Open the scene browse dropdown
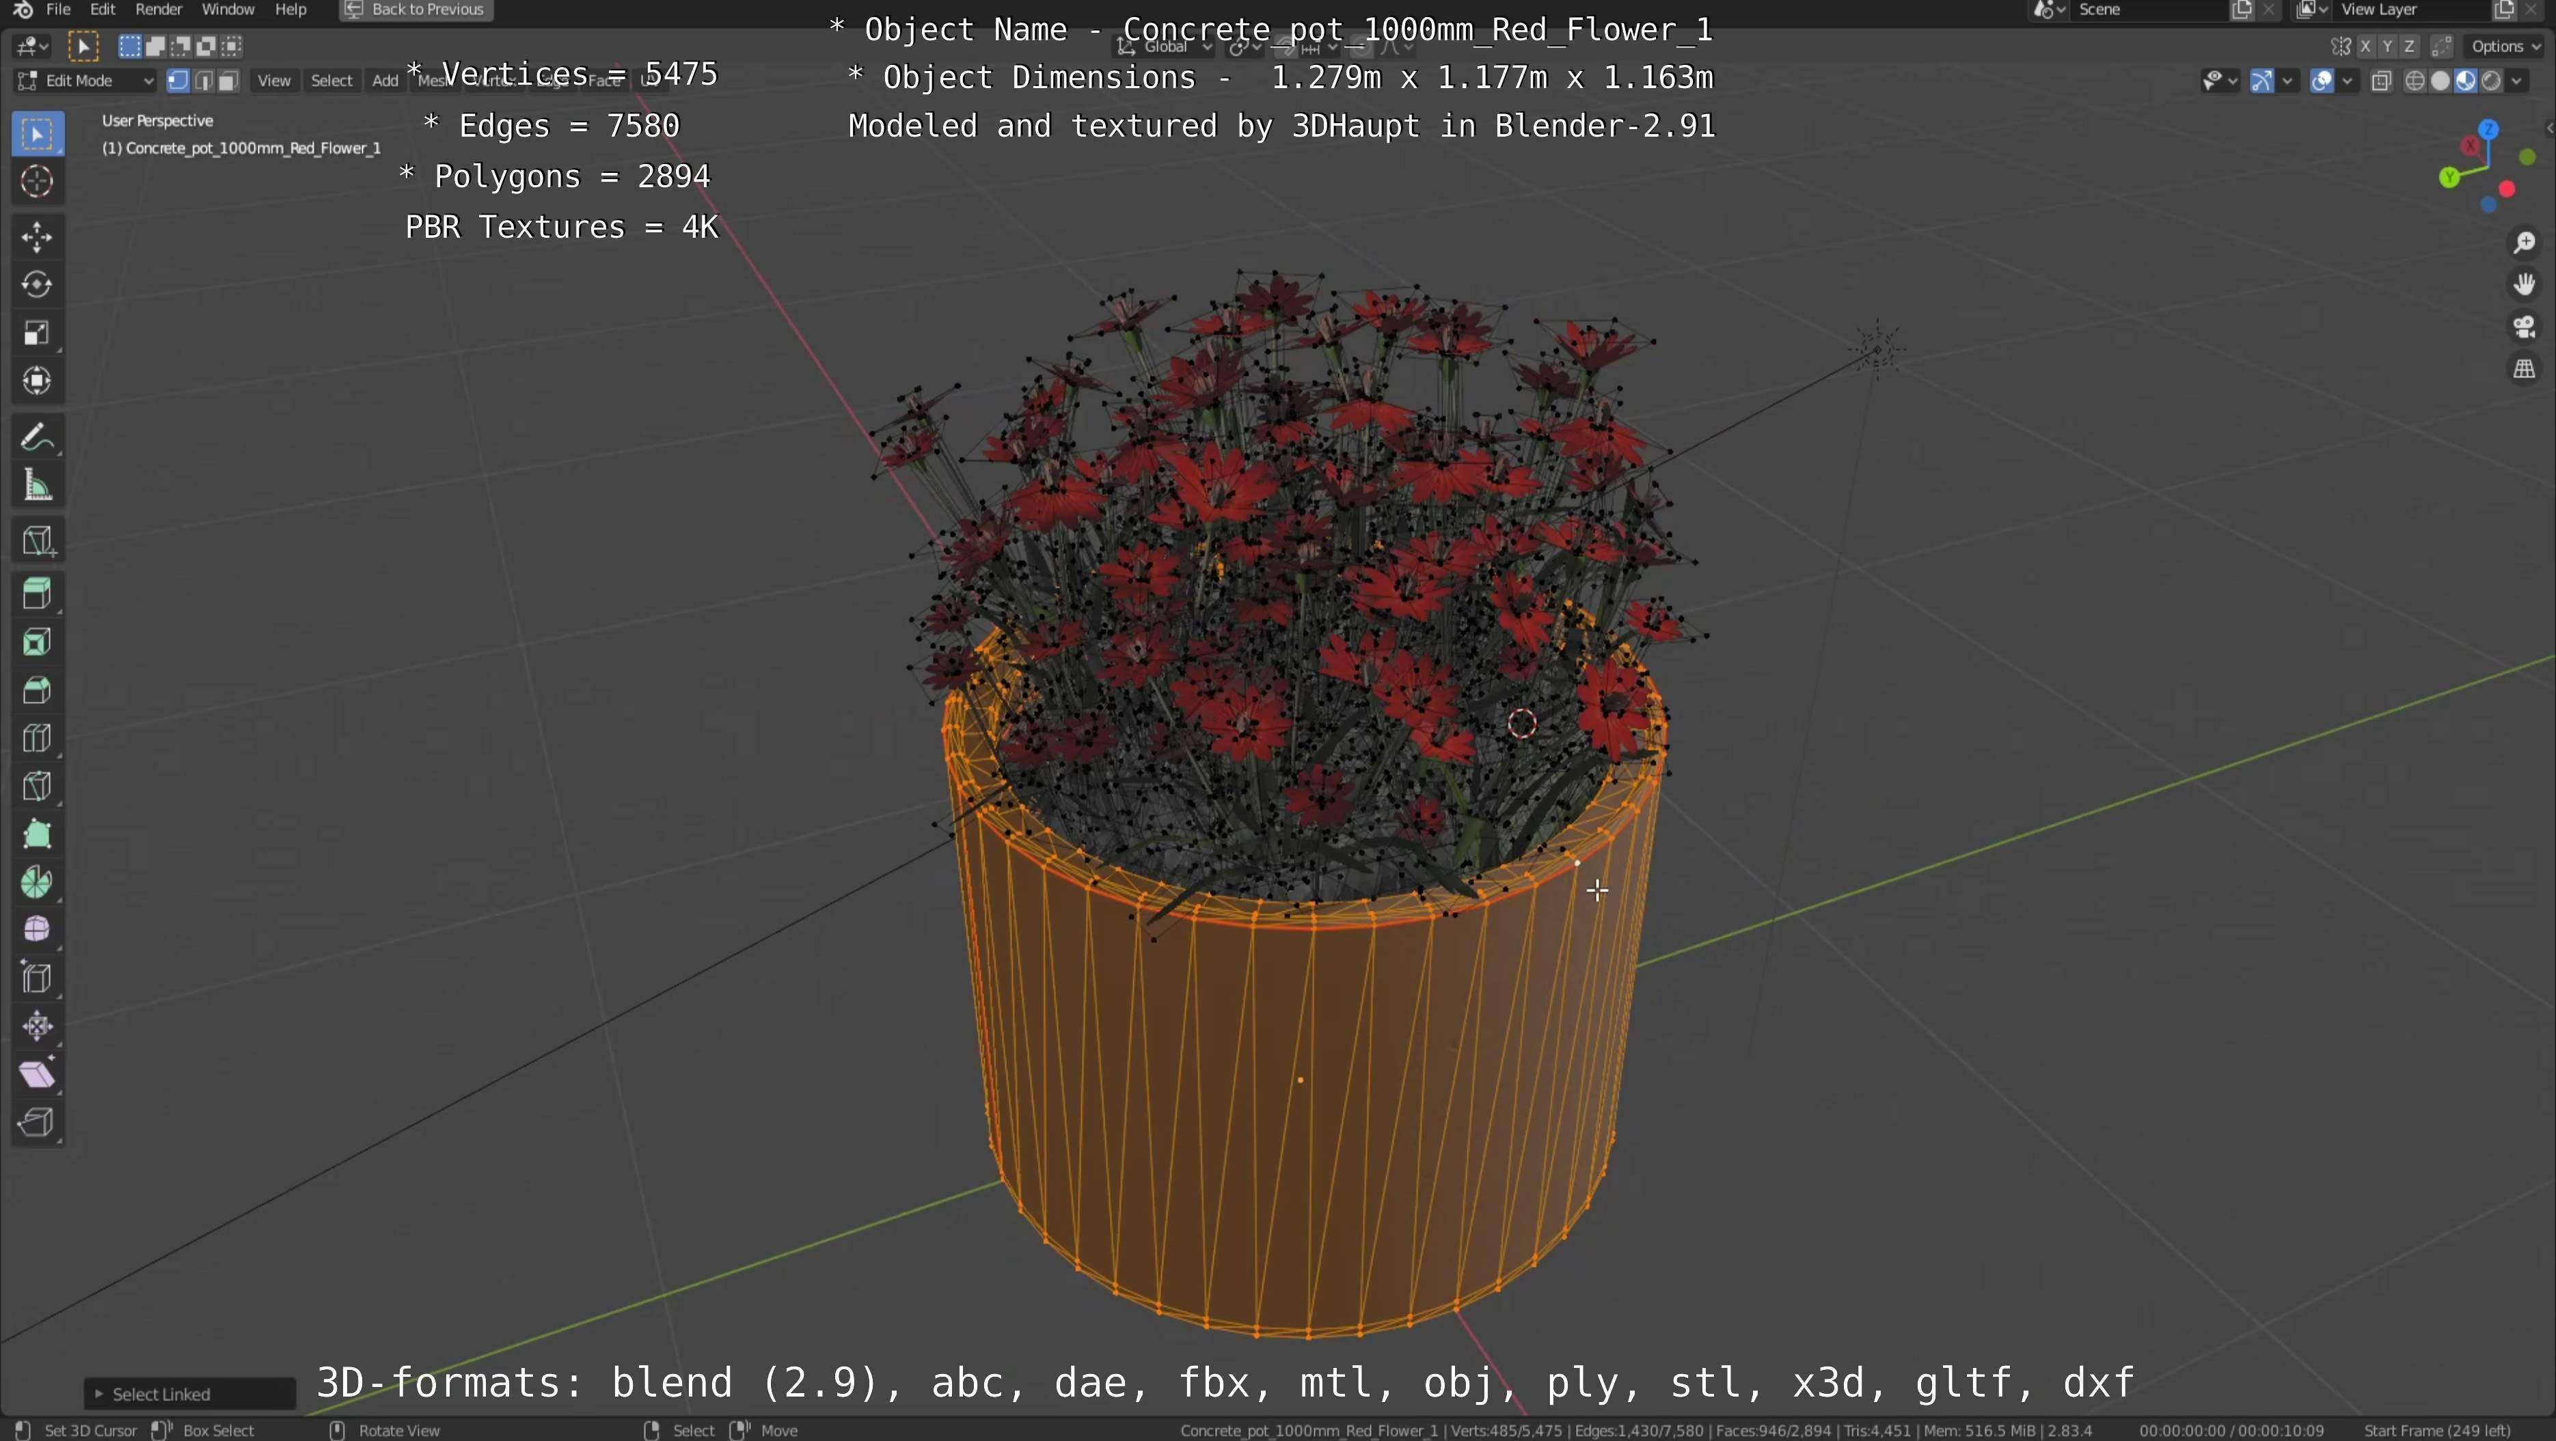Screen dimensions: 2556x1441 (x=2050, y=10)
